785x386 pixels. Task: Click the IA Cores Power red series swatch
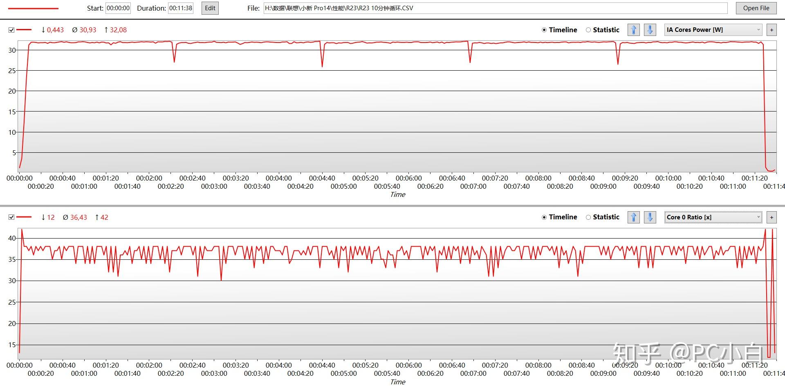pos(24,30)
